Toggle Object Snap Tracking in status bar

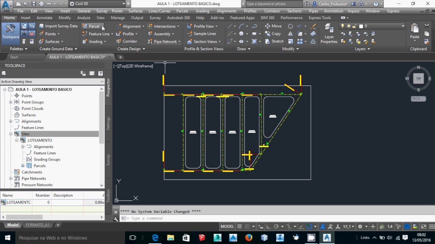coord(301,226)
